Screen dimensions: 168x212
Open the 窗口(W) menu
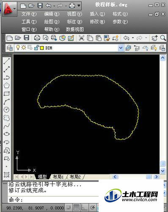click(29, 29)
